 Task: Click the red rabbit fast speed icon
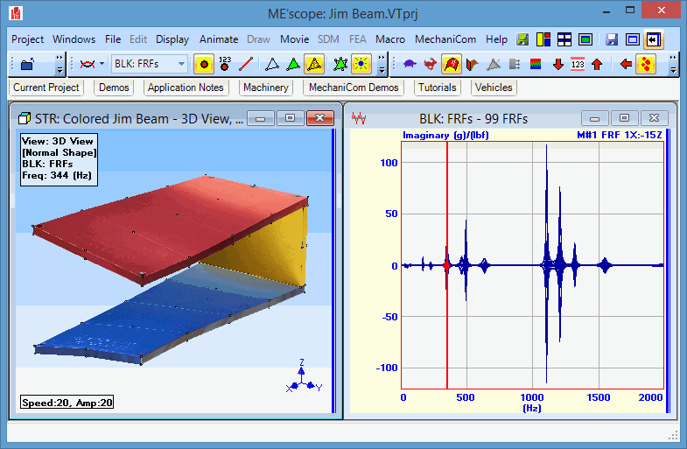[431, 65]
